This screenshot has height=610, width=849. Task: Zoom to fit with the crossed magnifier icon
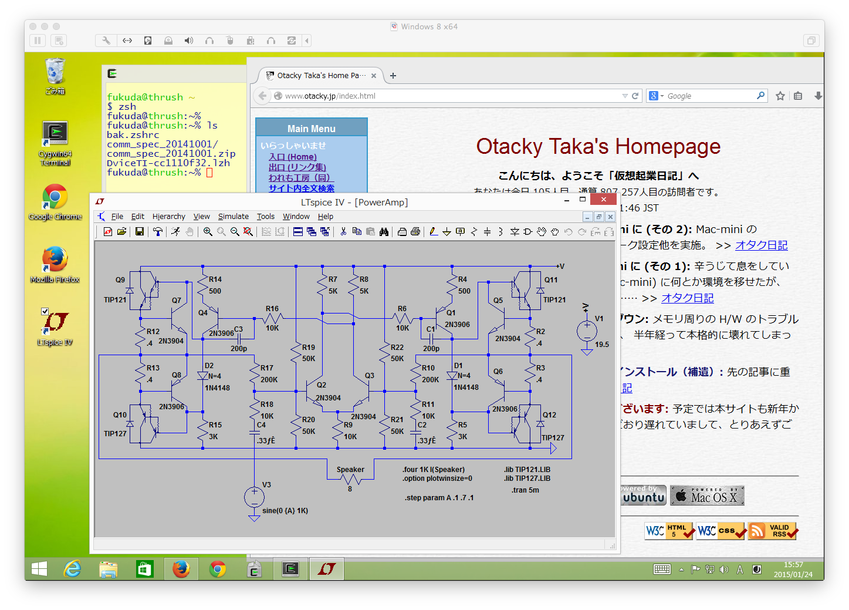coord(248,232)
